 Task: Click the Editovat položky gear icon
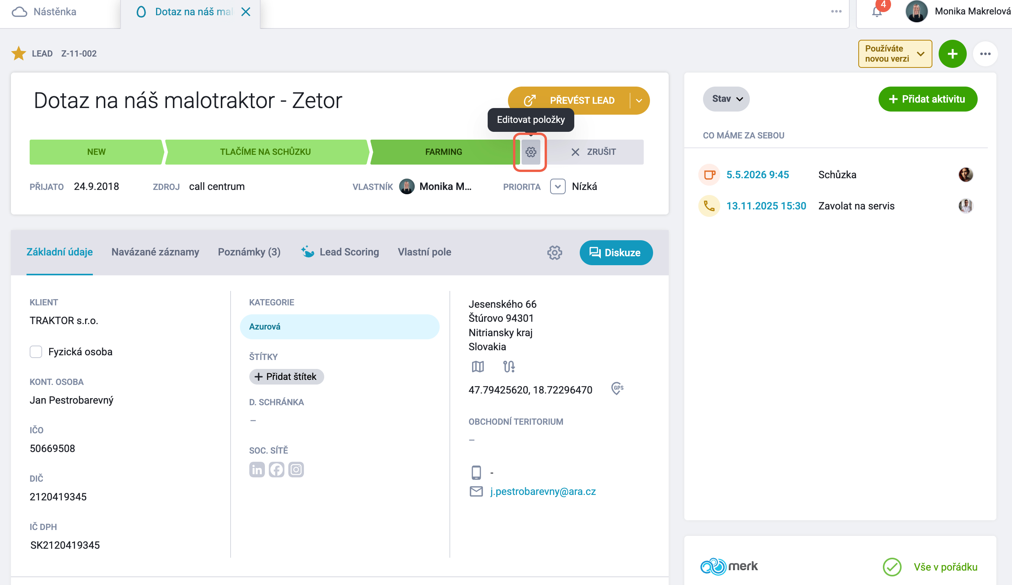click(531, 152)
